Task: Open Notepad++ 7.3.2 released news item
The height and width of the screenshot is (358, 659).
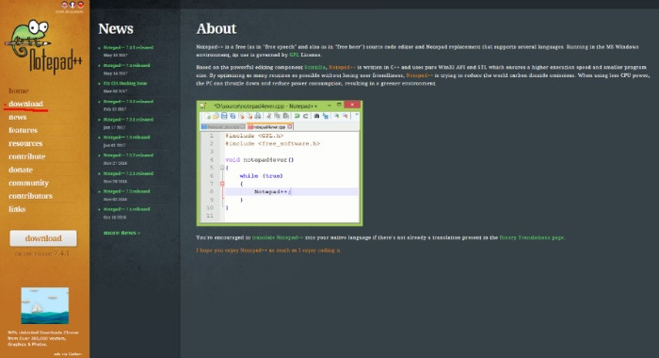Action: (x=128, y=102)
